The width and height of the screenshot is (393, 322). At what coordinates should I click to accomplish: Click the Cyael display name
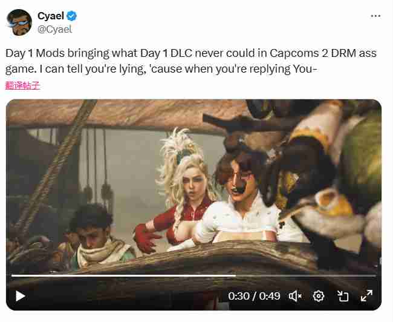tap(51, 15)
